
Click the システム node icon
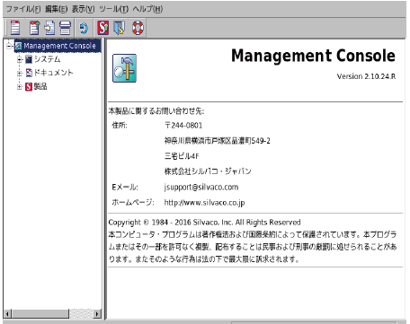pos(29,59)
